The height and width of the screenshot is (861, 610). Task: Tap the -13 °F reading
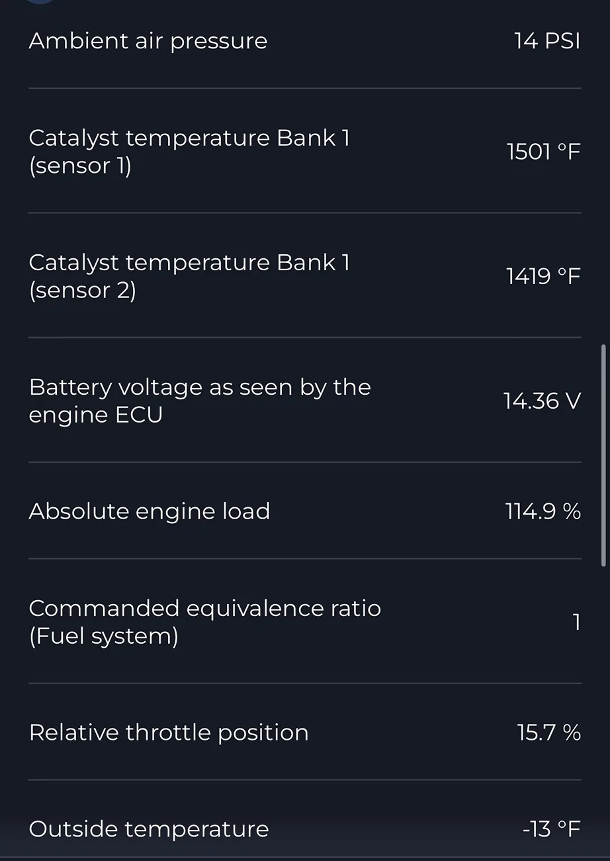(x=551, y=829)
